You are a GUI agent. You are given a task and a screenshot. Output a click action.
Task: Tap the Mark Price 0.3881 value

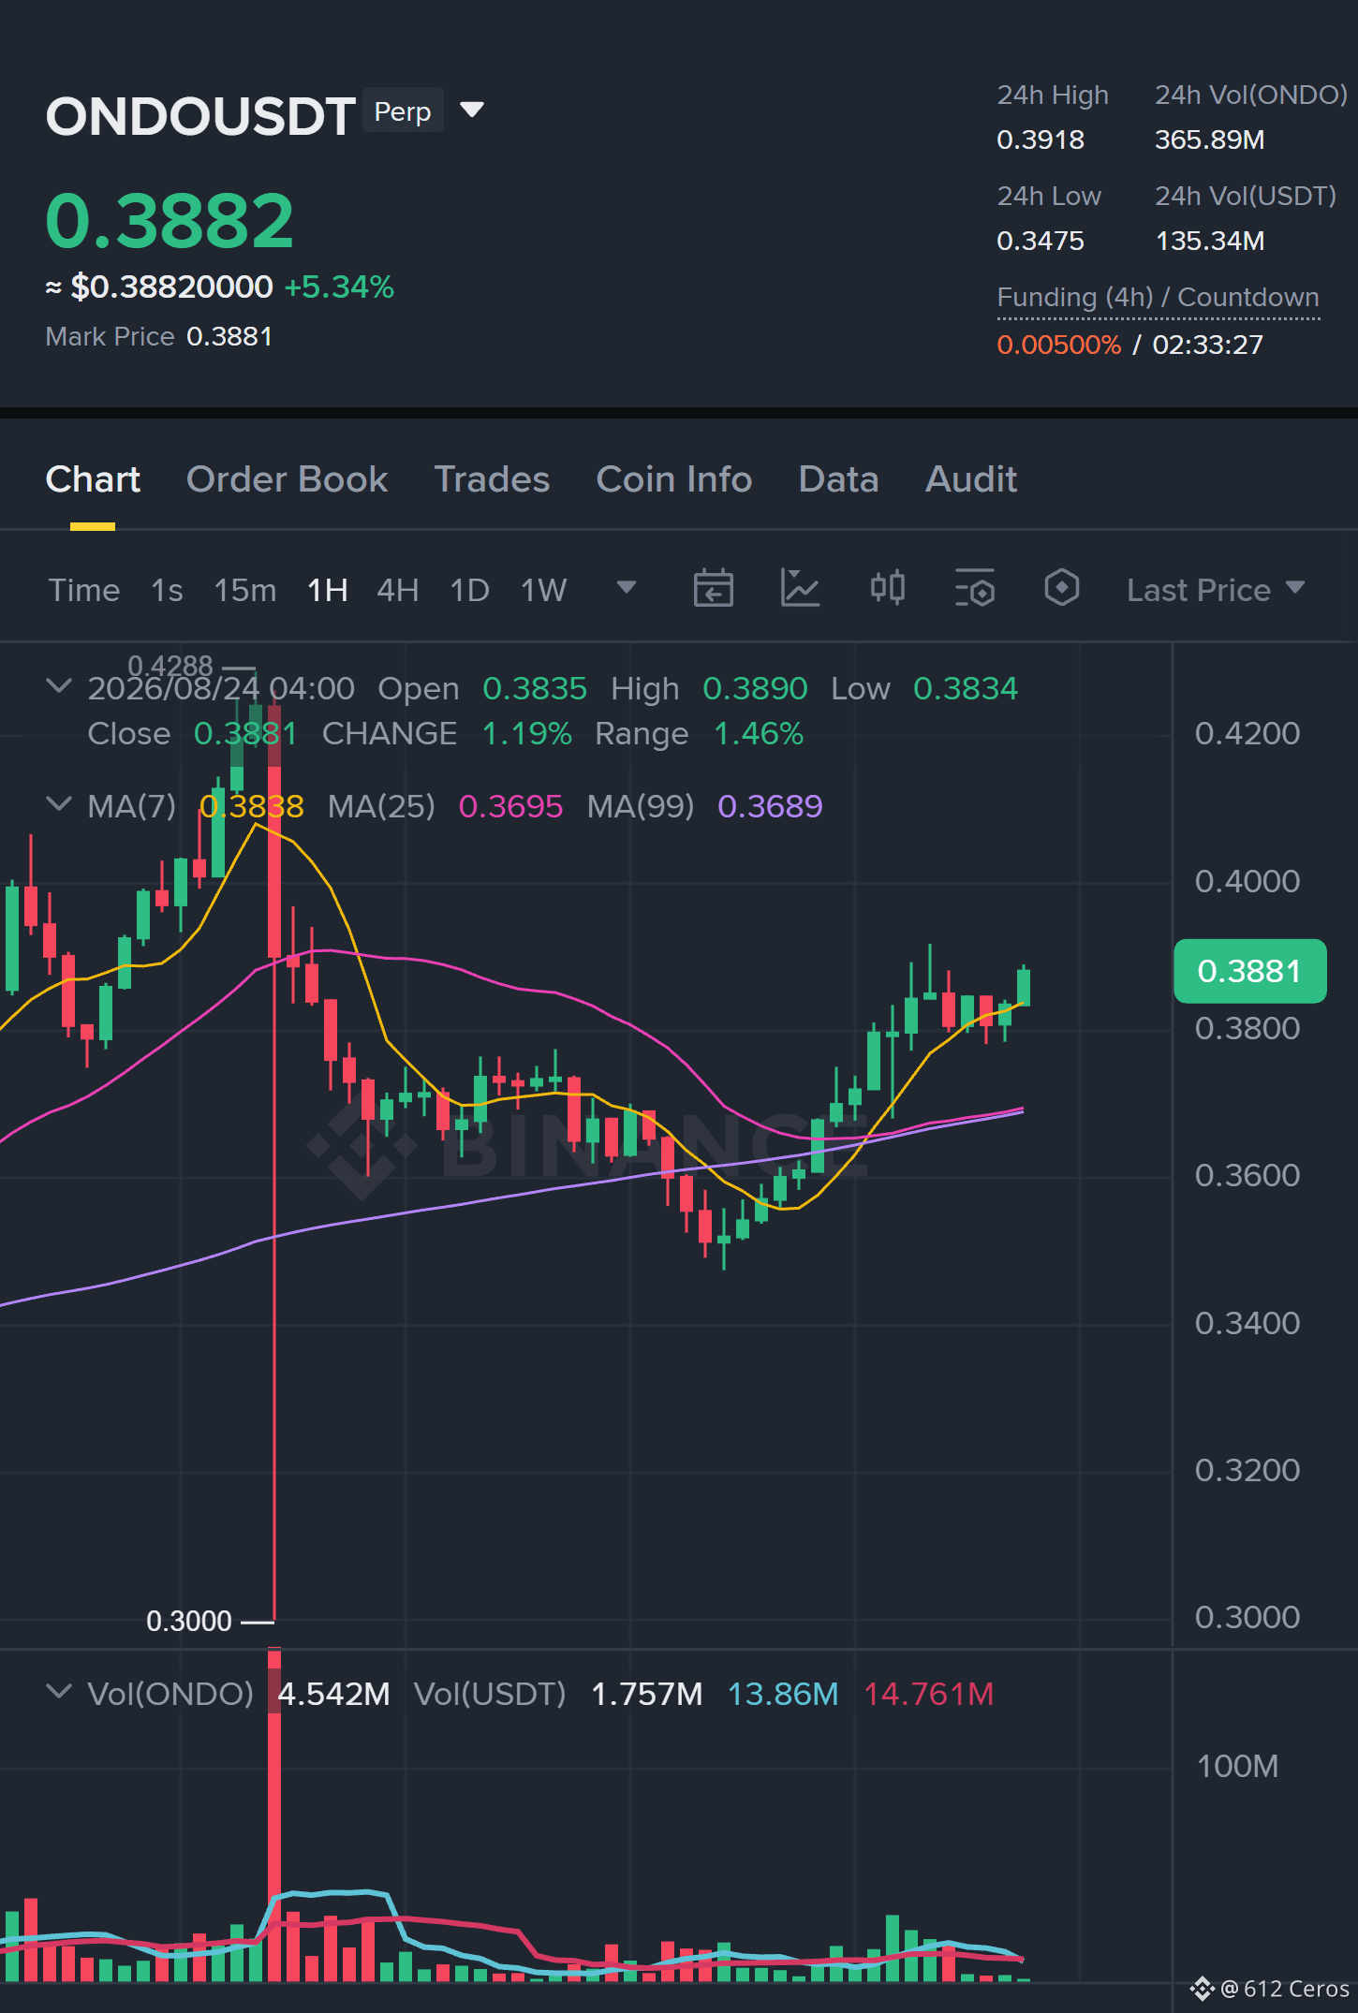(x=229, y=337)
